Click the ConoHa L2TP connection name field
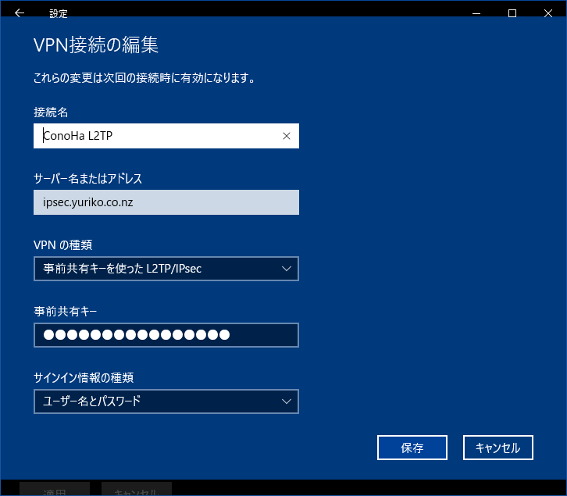This screenshot has height=496, width=567. pos(156,136)
